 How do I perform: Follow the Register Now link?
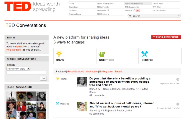(x=14, y=50)
